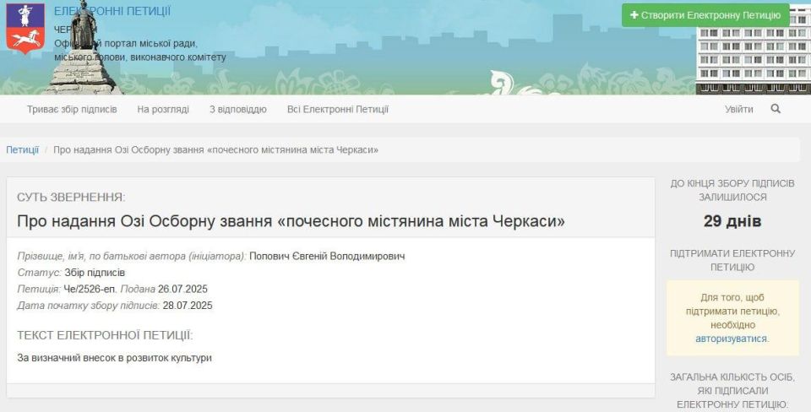Switch to the На розгляді section
The width and height of the screenshot is (811, 412).
click(163, 109)
